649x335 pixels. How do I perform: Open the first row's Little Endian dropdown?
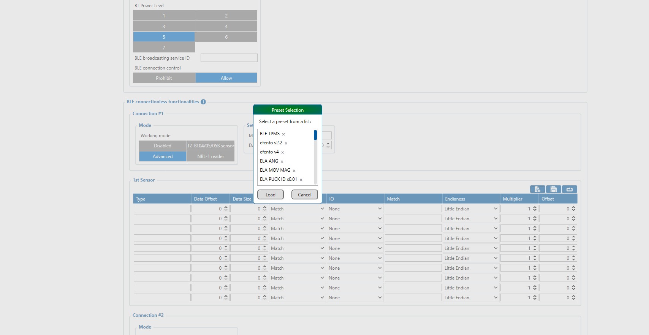tap(470, 209)
